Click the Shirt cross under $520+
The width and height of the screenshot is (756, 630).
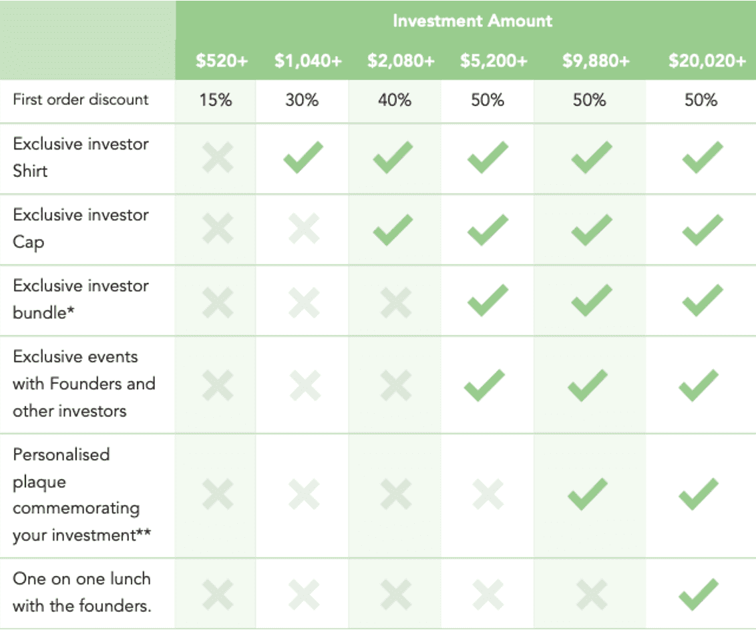[x=218, y=157]
